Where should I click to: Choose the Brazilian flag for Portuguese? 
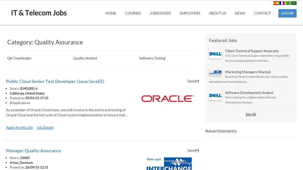click(288, 3)
